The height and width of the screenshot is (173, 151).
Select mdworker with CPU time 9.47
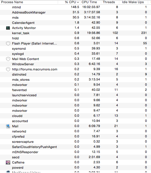point(19,111)
